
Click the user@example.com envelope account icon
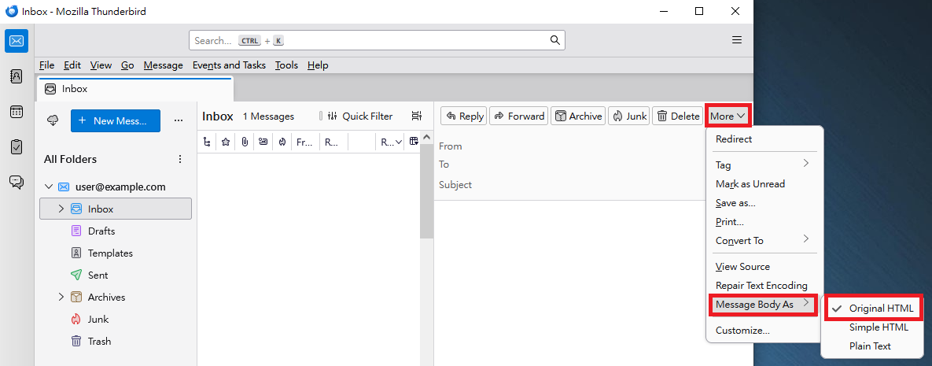[x=64, y=187]
